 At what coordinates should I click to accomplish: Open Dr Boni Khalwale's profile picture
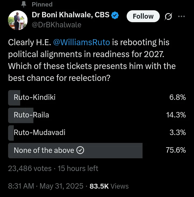(x=18, y=20)
